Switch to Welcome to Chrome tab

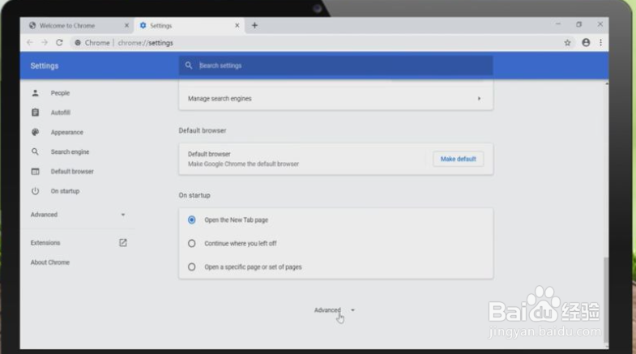(x=77, y=25)
